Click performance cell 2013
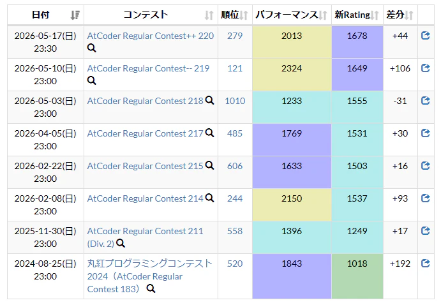The height and width of the screenshot is (305, 441). click(x=292, y=42)
